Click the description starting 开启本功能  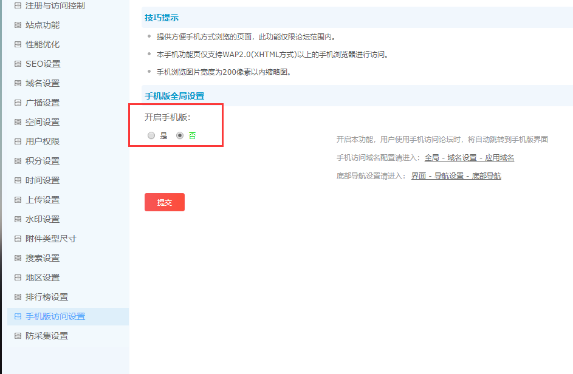pyautogui.click(x=442, y=140)
